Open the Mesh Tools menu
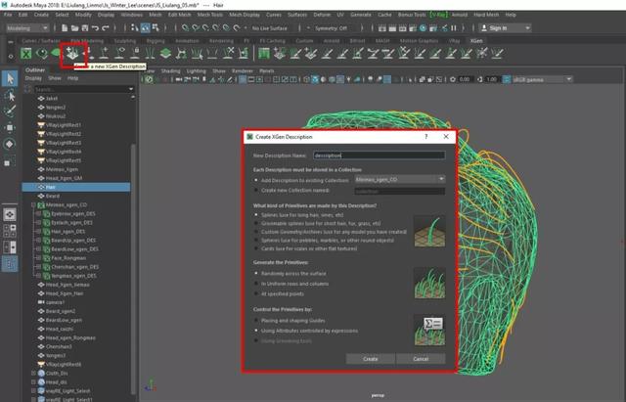The height and width of the screenshot is (402, 626). click(x=210, y=15)
